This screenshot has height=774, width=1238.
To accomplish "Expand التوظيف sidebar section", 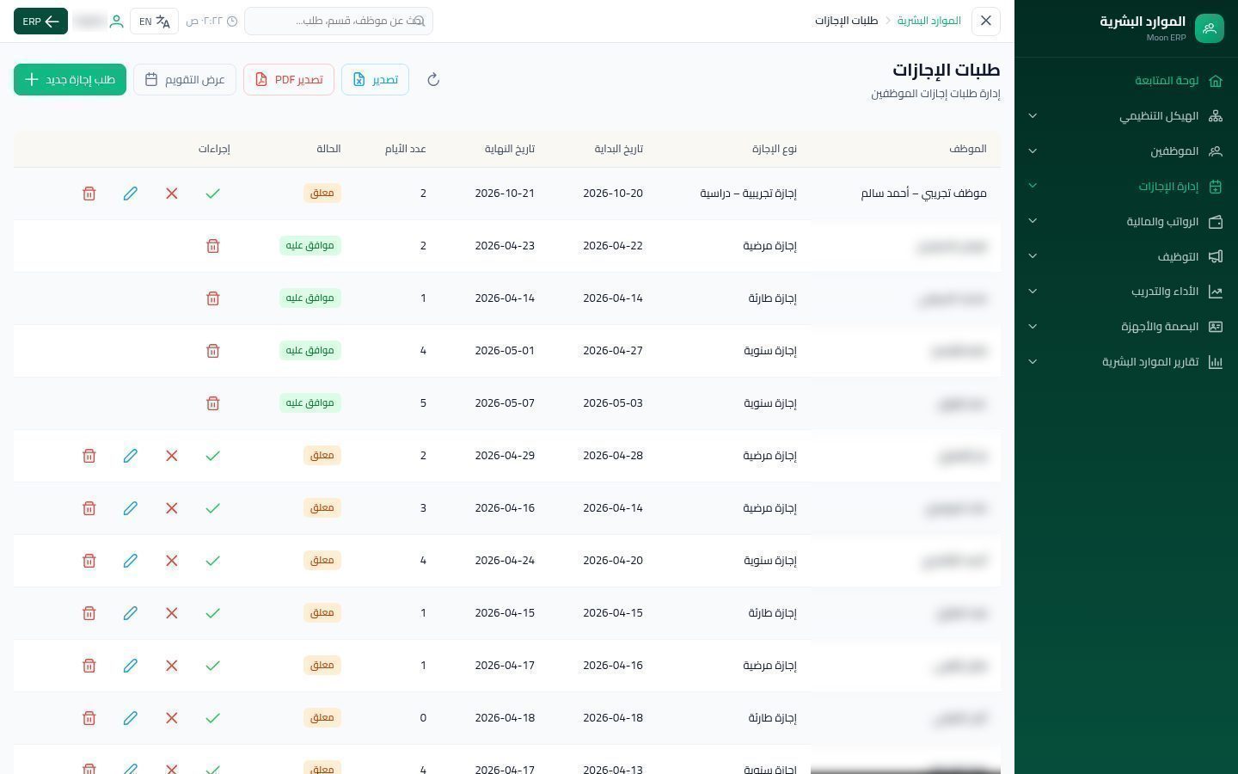I will coord(1126,257).
